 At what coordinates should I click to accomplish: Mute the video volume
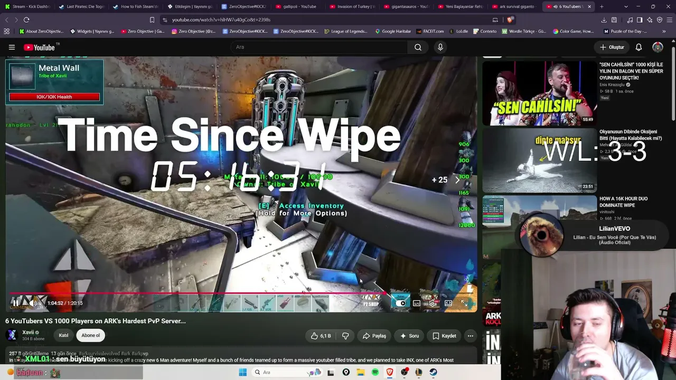(33, 303)
